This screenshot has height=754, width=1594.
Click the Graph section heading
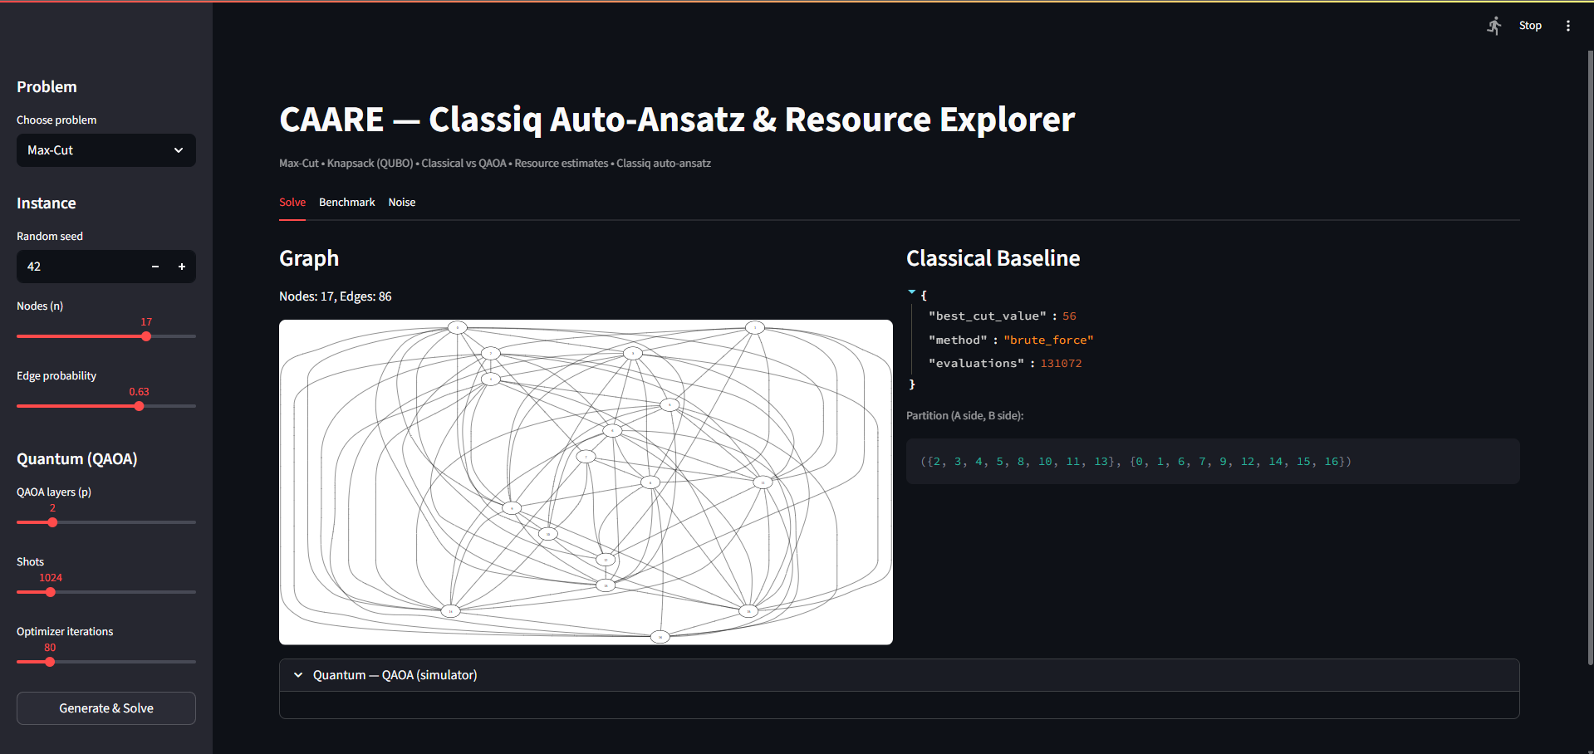[309, 259]
